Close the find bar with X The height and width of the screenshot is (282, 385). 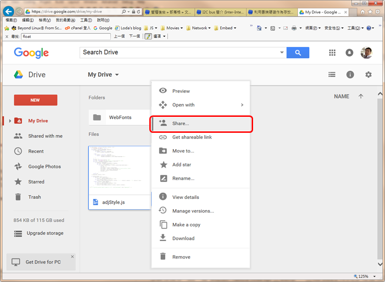pos(7,37)
